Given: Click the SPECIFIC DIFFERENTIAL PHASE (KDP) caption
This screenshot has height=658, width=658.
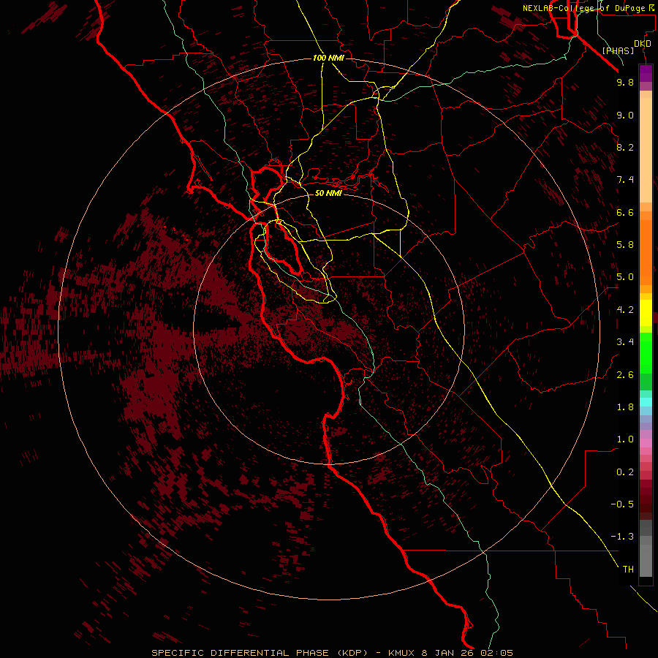Looking at the screenshot, I should pyautogui.click(x=260, y=653).
